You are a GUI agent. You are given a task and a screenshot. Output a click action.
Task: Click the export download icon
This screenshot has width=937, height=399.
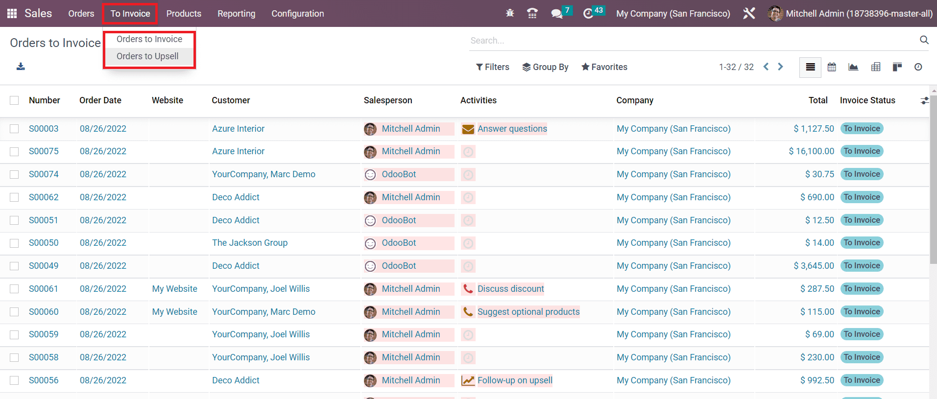pyautogui.click(x=21, y=67)
